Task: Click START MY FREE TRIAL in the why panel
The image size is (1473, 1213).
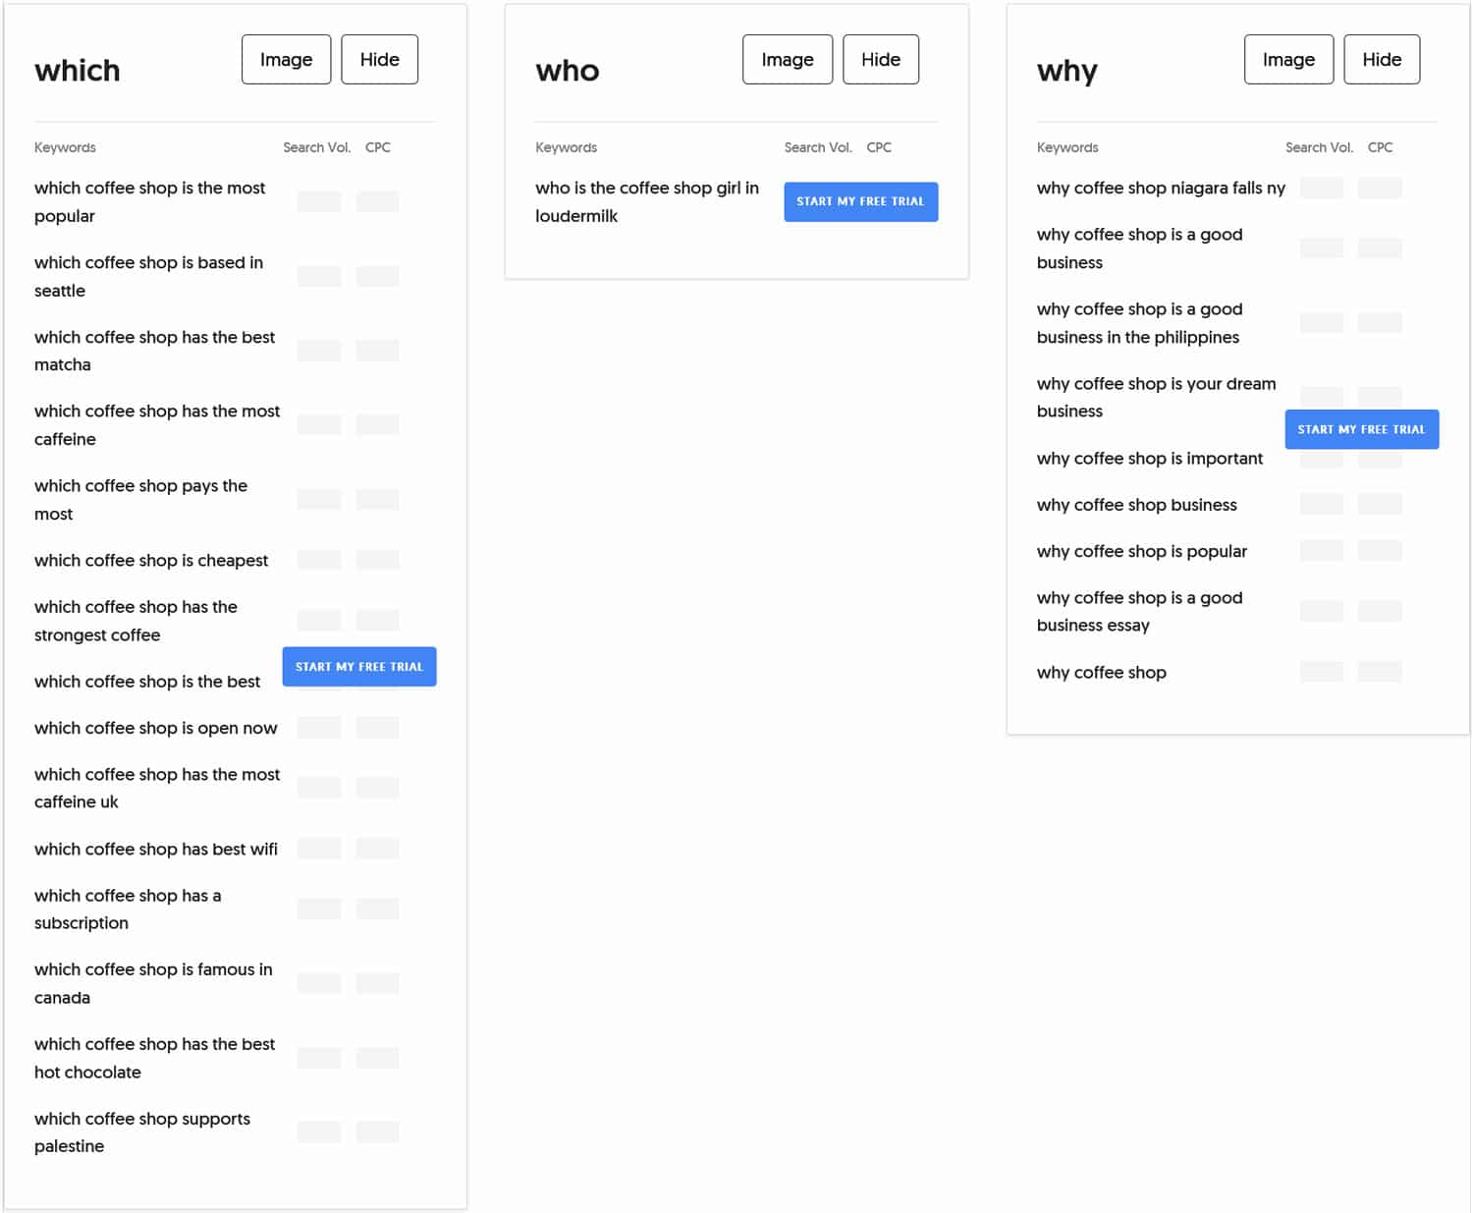Action: 1361,428
